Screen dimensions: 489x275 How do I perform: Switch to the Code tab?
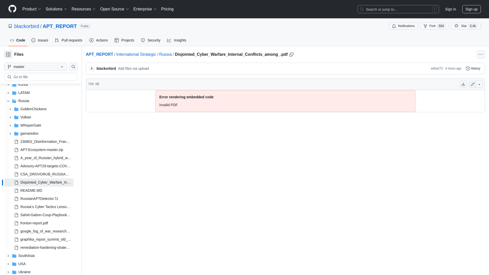tap(18, 40)
